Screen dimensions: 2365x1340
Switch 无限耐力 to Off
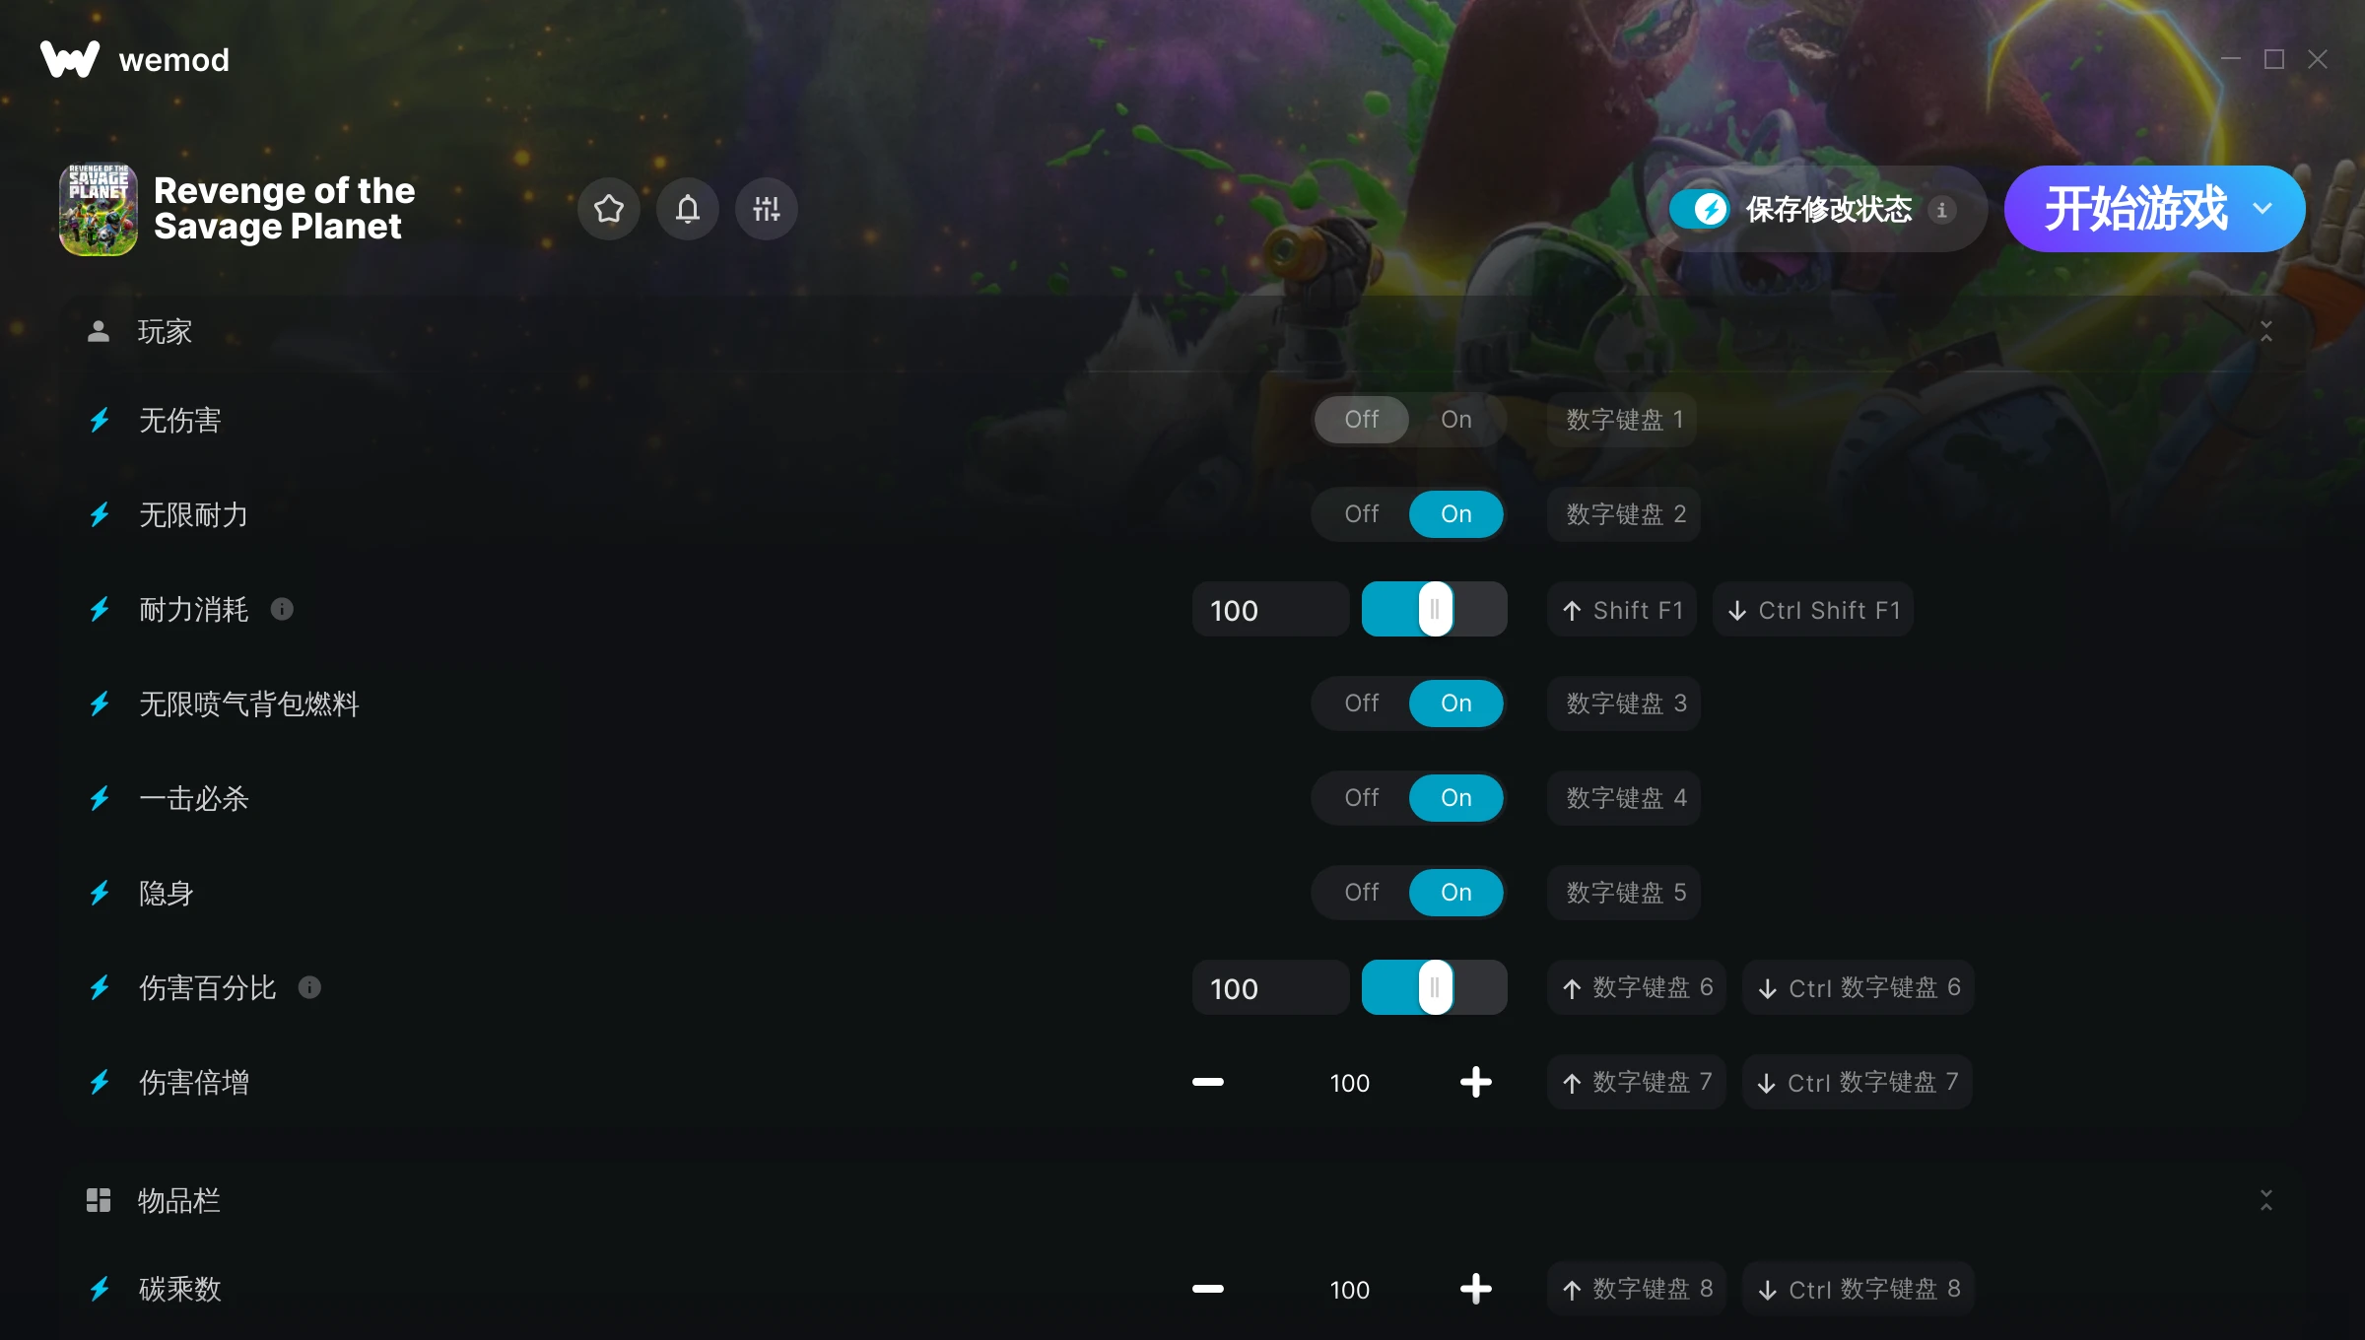point(1361,514)
